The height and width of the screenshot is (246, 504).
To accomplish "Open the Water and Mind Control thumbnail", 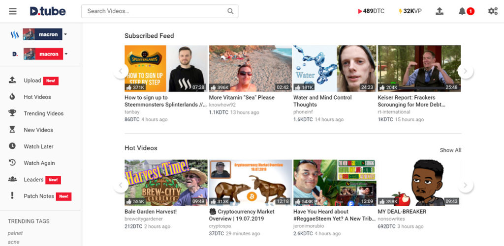I will coord(335,68).
